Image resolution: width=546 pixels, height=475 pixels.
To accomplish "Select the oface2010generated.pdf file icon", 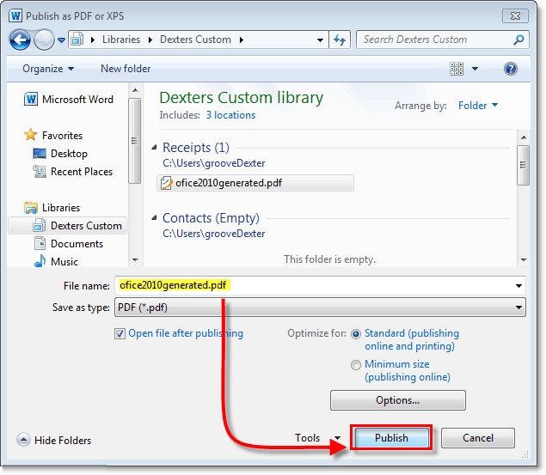I will (167, 183).
